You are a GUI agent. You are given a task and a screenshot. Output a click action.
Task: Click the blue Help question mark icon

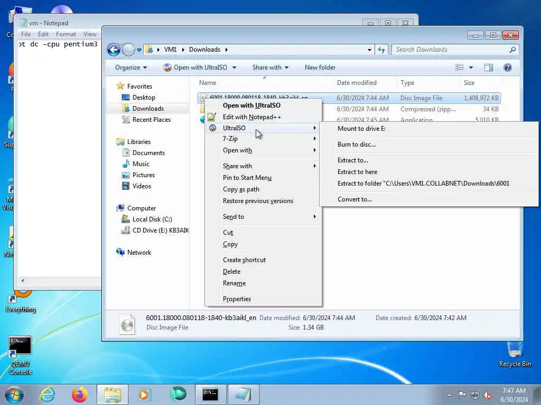508,67
